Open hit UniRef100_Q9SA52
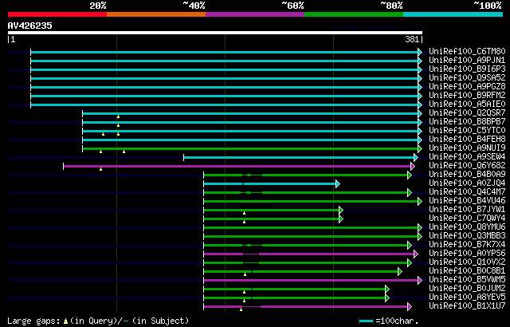The height and width of the screenshot is (327, 510). pos(467,77)
